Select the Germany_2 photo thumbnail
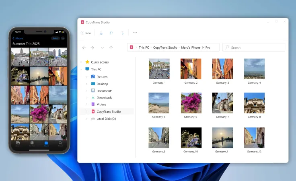 191,69
